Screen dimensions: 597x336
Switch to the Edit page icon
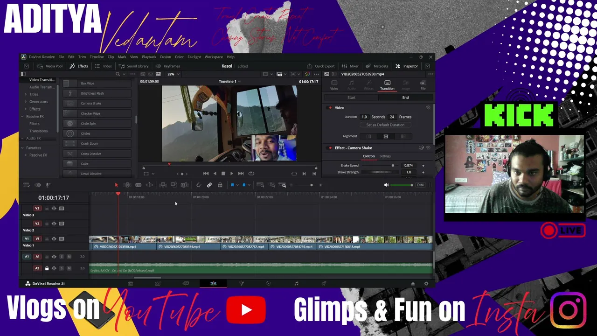pyautogui.click(x=213, y=283)
